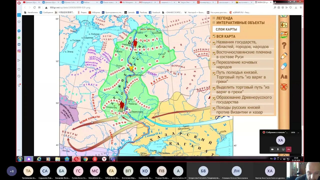
Task: Open the AliExpress bookmark
Action: coord(94,12)
